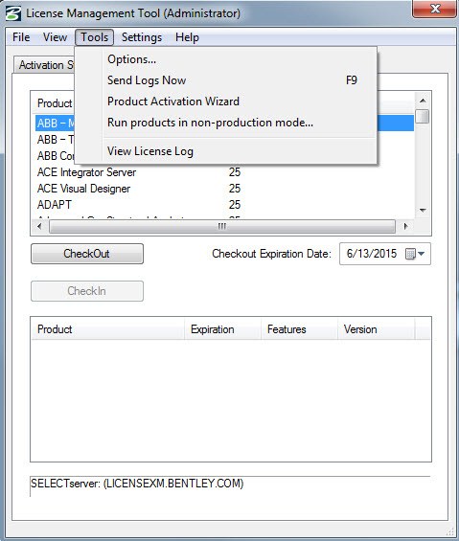Select the ADAPT product row
Screen dimensions: 459x541
[x=224, y=205]
